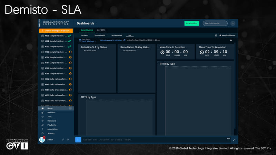Click the pencil edit icon beside admin
The image size is (276, 155).
63,139
